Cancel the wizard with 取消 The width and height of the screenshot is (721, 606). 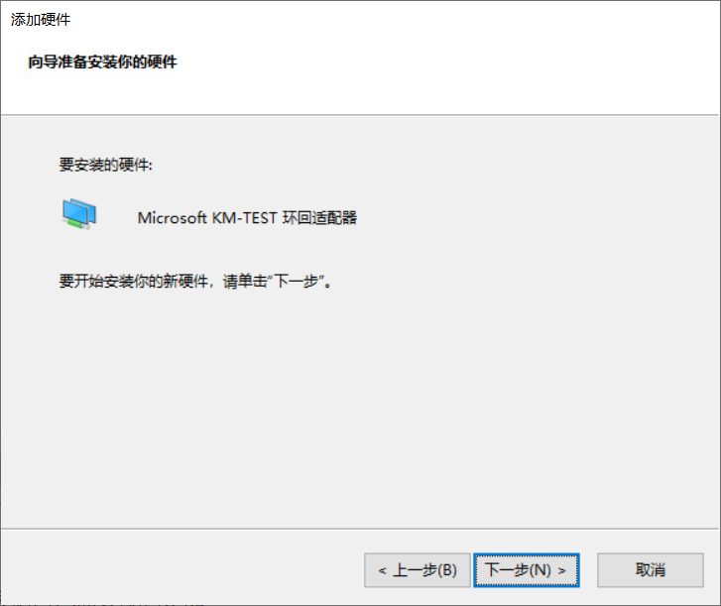651,570
